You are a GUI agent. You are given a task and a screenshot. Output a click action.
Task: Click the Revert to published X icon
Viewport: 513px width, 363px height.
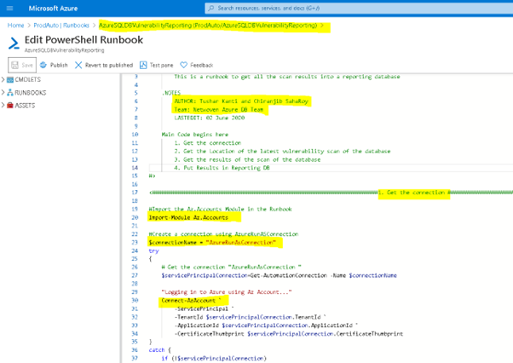click(78, 65)
